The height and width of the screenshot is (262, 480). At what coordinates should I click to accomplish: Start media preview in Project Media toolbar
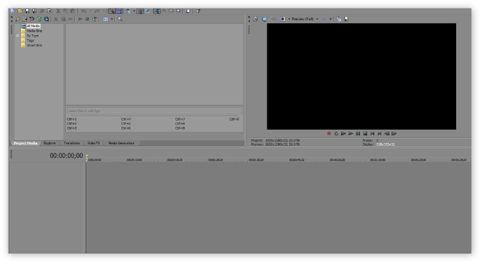[x=80, y=19]
